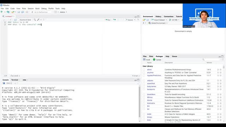
Task: Open the abind package link
Action: 149,70
